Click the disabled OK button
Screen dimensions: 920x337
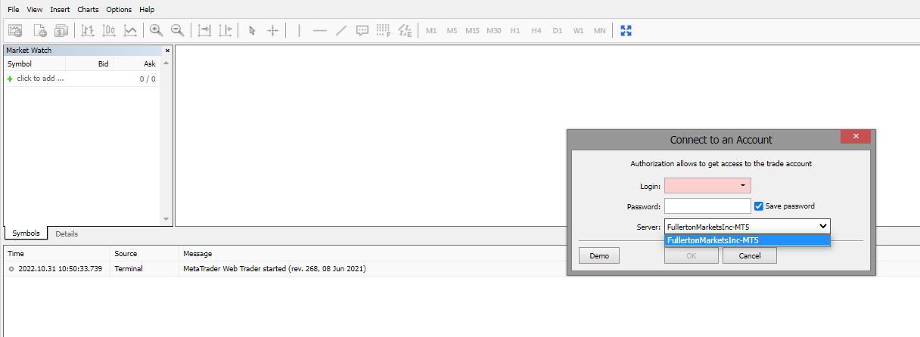coord(692,255)
